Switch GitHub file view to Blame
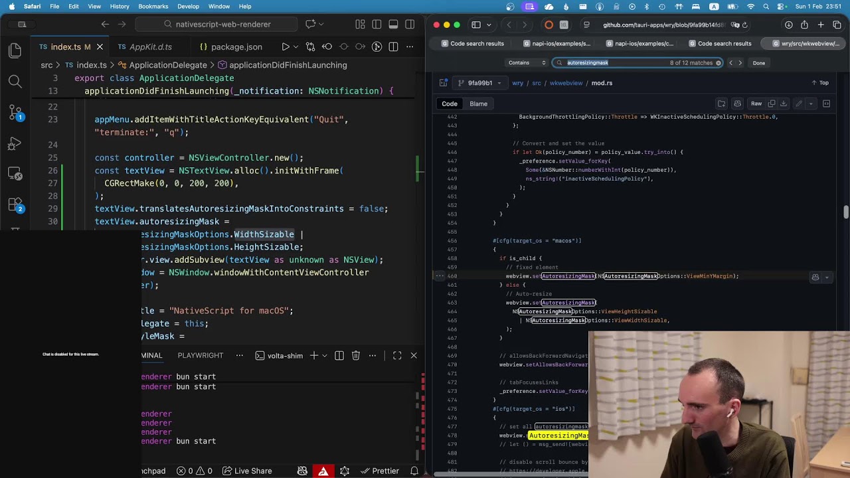The image size is (850, 478). [478, 104]
